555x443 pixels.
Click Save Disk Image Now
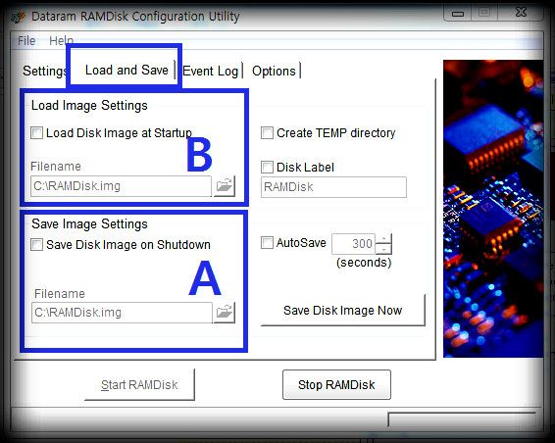pyautogui.click(x=342, y=311)
